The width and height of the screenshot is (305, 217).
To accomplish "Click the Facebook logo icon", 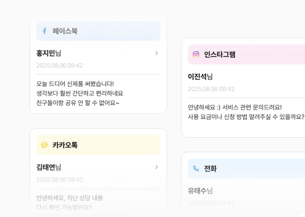I will (x=45, y=31).
